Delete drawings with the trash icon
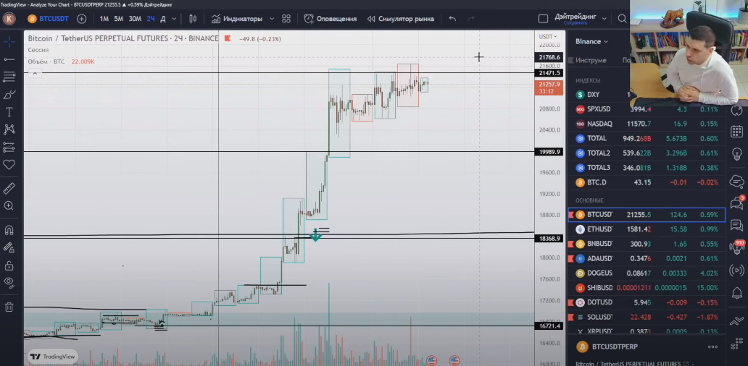The width and height of the screenshot is (748, 366). (x=9, y=307)
